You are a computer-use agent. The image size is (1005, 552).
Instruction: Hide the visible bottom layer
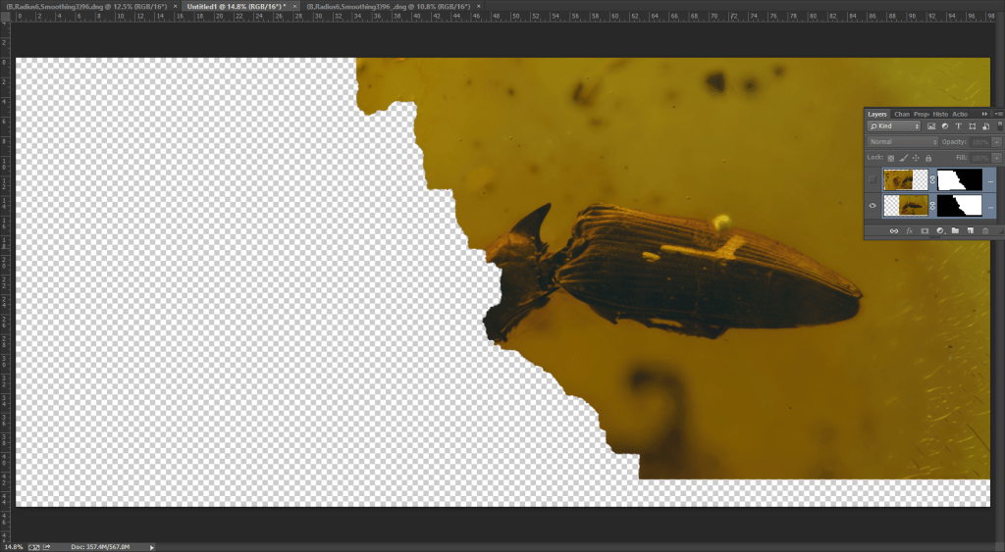tap(873, 206)
